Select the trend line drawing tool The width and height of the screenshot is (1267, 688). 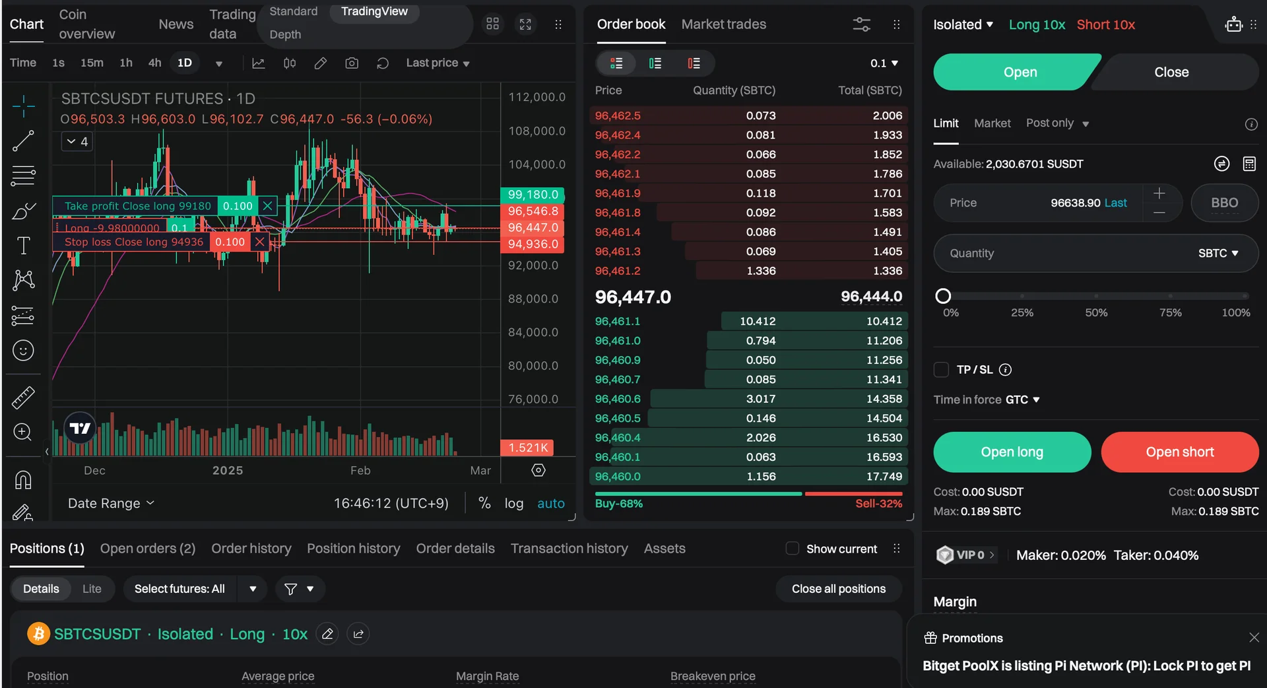(x=23, y=141)
